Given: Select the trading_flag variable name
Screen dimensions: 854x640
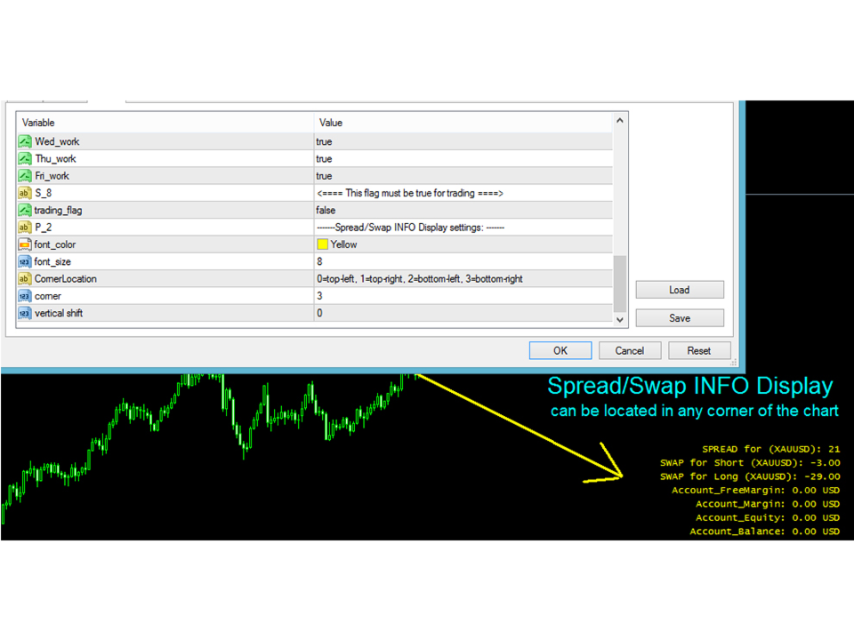Looking at the screenshot, I should pos(58,210).
